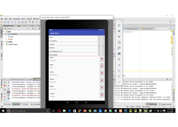This screenshot has height=127, width=178.
Task: Click the Cut scissors toolbar icon
Action: [19, 22]
